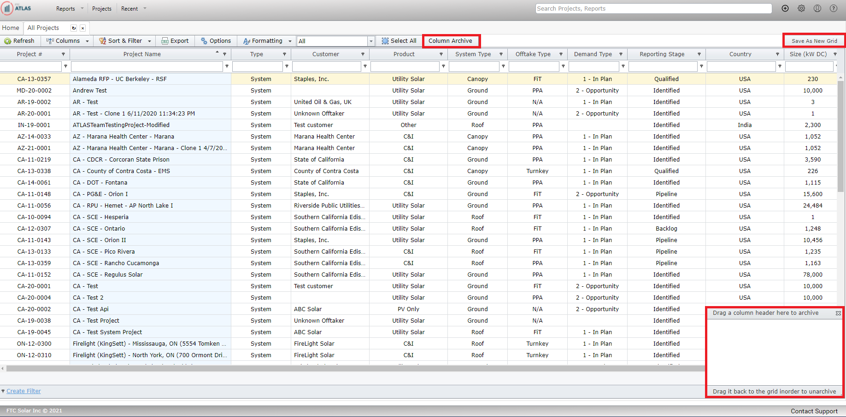
Task: Expand the Recent menu arrow
Action: (145, 8)
